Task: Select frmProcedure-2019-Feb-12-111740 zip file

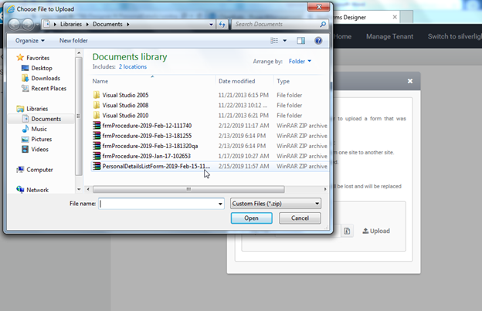Action: click(136, 125)
